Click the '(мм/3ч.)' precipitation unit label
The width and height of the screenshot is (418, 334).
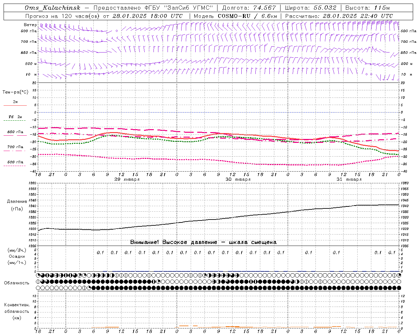(x=17, y=250)
